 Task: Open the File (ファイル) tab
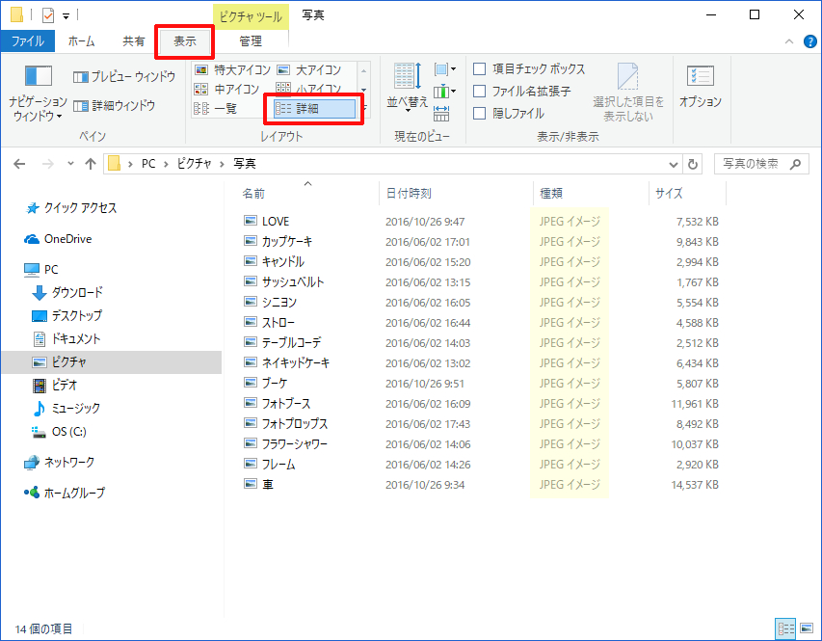28,41
